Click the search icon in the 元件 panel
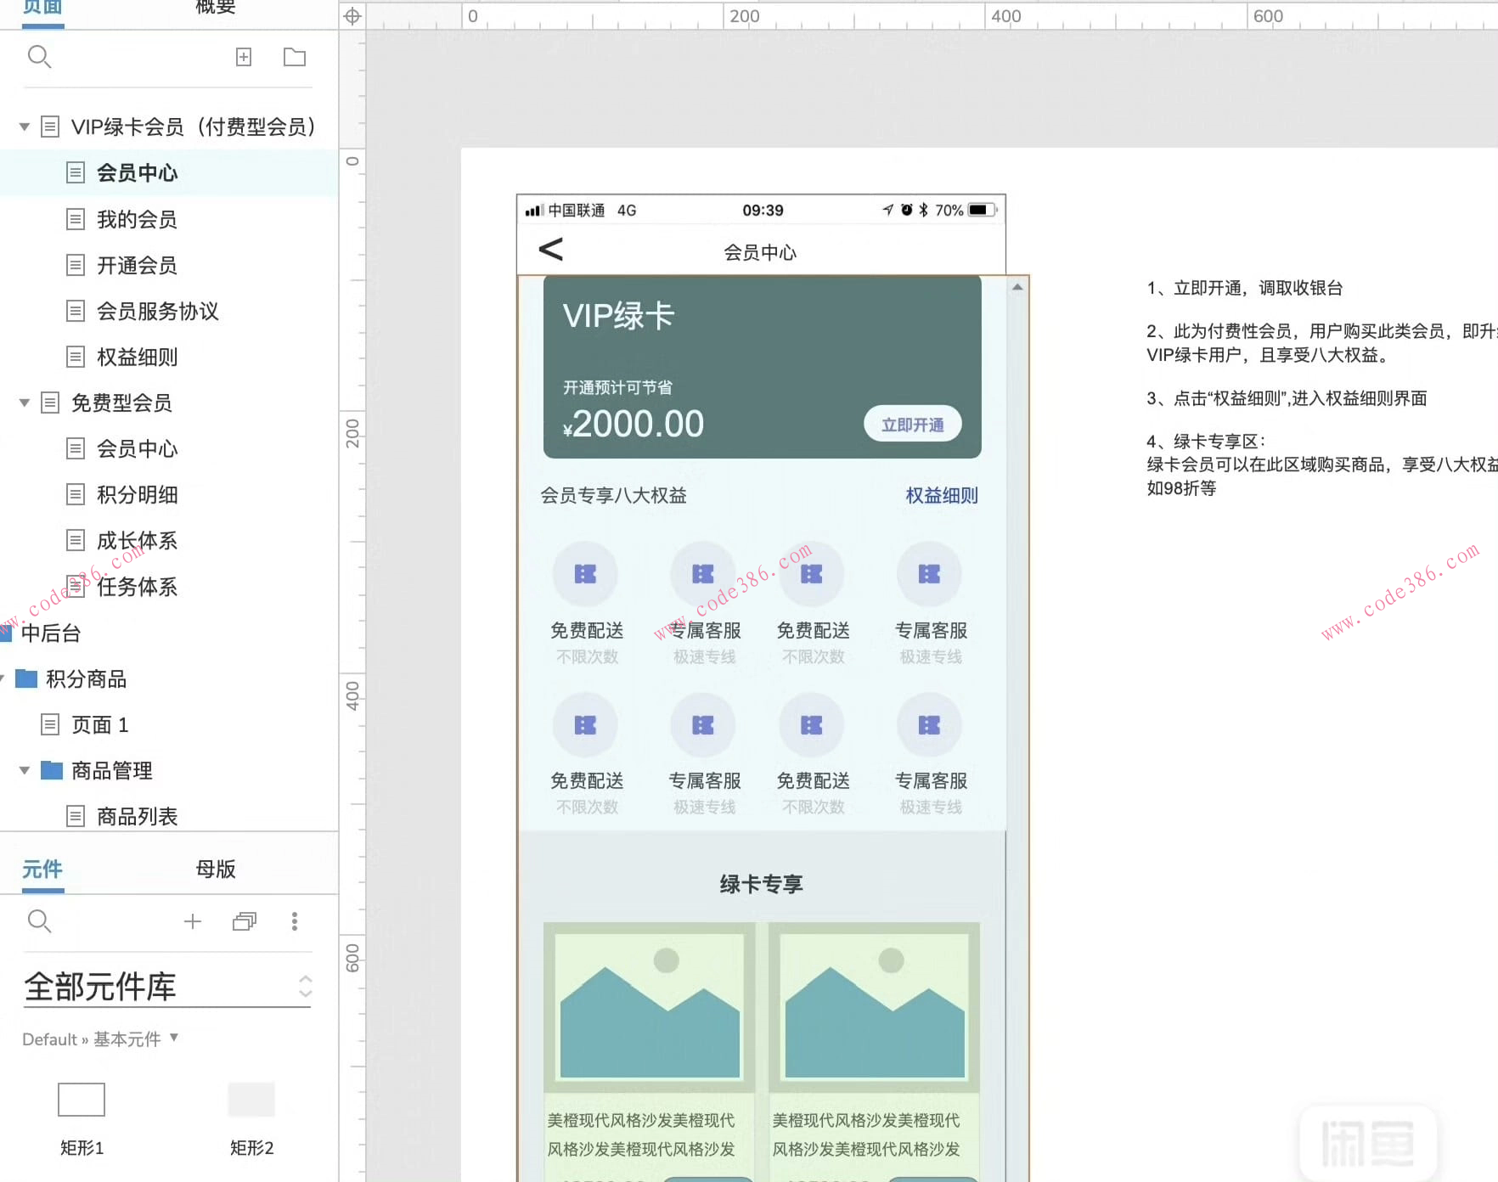This screenshot has height=1182, width=1498. (39, 921)
